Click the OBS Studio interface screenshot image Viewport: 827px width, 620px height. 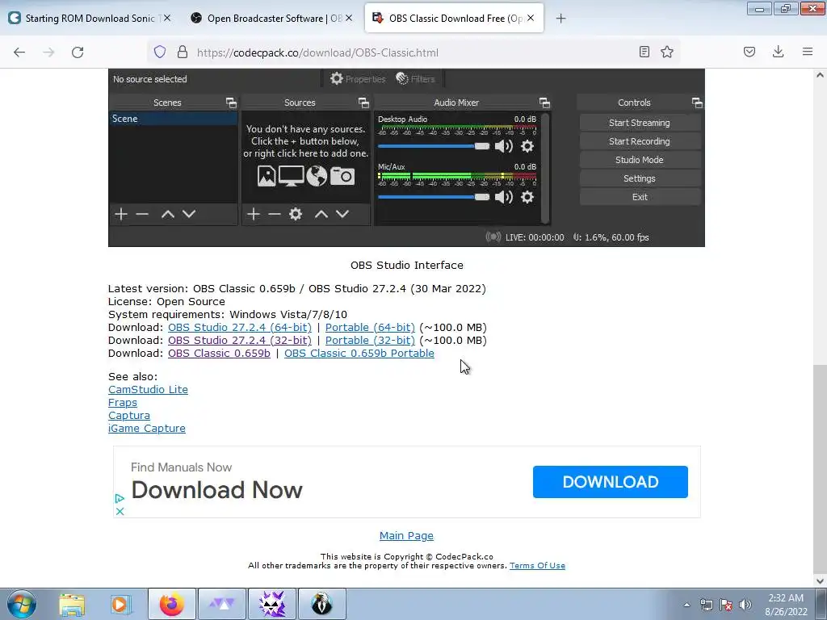pyautogui.click(x=407, y=157)
